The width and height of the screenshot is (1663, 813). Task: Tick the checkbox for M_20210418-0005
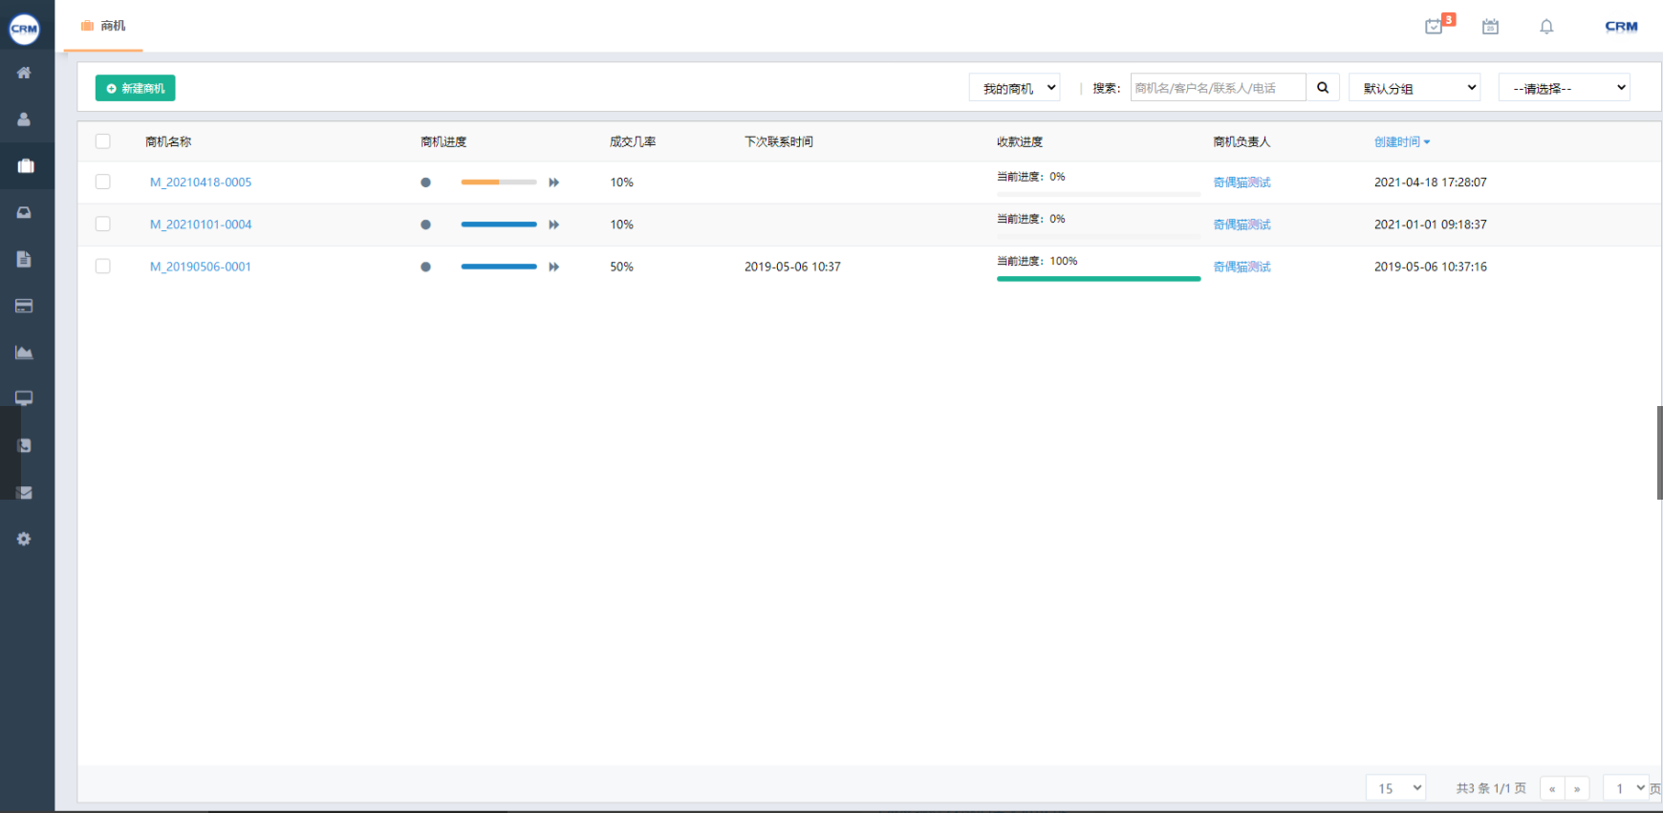[x=103, y=182]
